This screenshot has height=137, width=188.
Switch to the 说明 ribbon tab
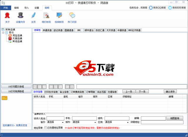coord(47,8)
